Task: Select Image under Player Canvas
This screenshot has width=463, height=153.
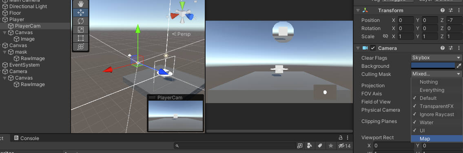Action: pyautogui.click(x=27, y=39)
